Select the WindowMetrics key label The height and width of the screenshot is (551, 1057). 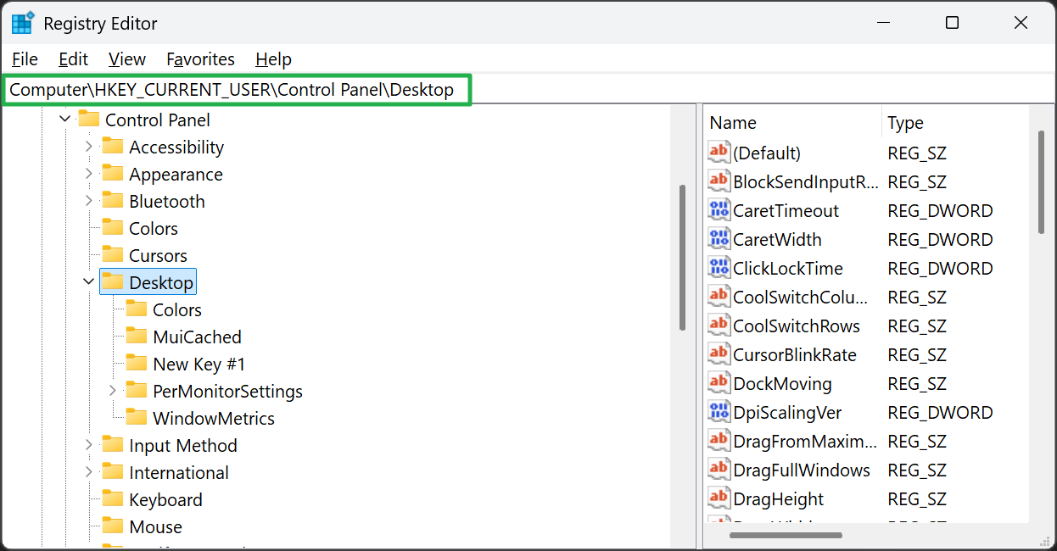pyautogui.click(x=214, y=418)
